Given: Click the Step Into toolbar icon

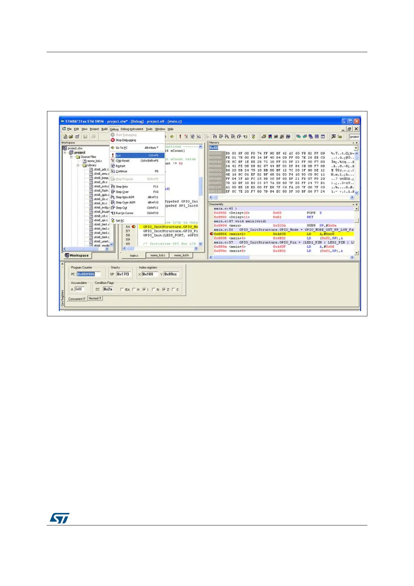Looking at the screenshot, I should [215, 137].
